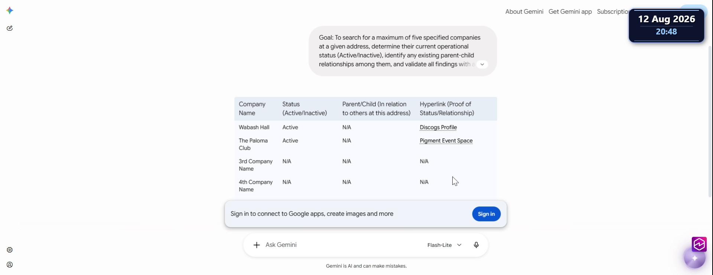This screenshot has height=275, width=713.
Task: Click the '4th Company Name' cell
Action: (255, 186)
